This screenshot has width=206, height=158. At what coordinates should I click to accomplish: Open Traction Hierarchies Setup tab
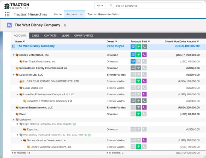pos(103,14)
